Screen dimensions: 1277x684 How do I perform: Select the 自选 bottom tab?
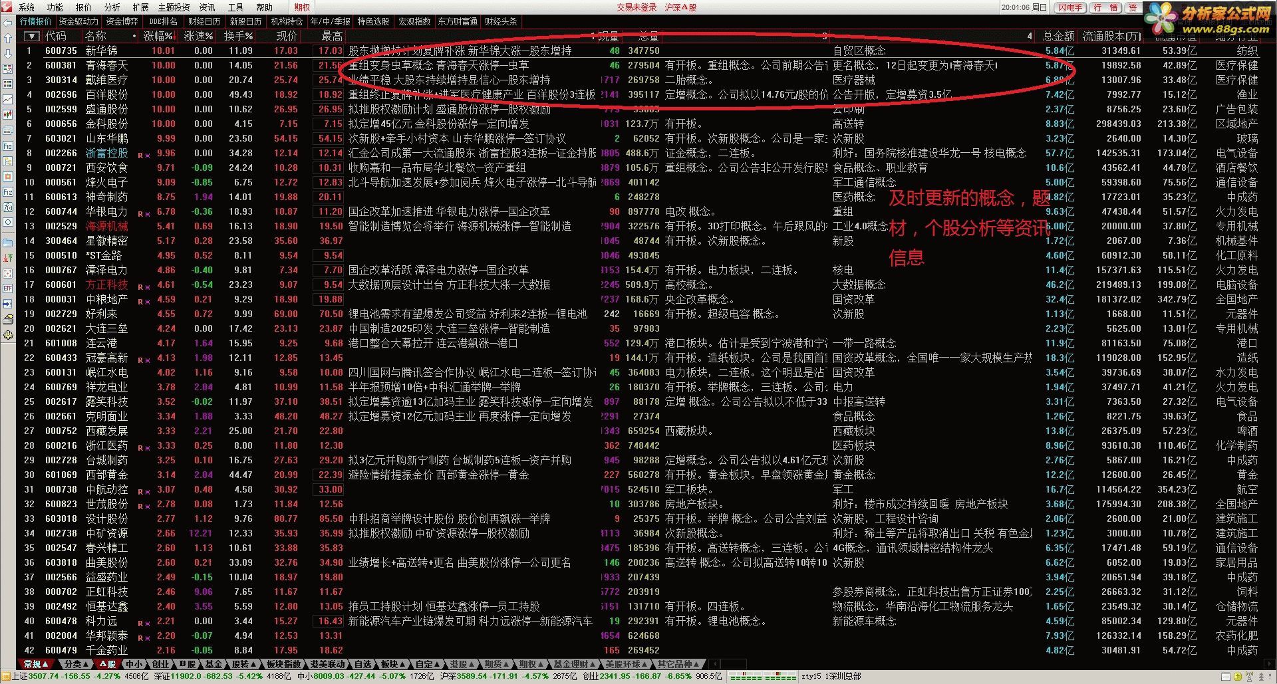click(x=362, y=664)
